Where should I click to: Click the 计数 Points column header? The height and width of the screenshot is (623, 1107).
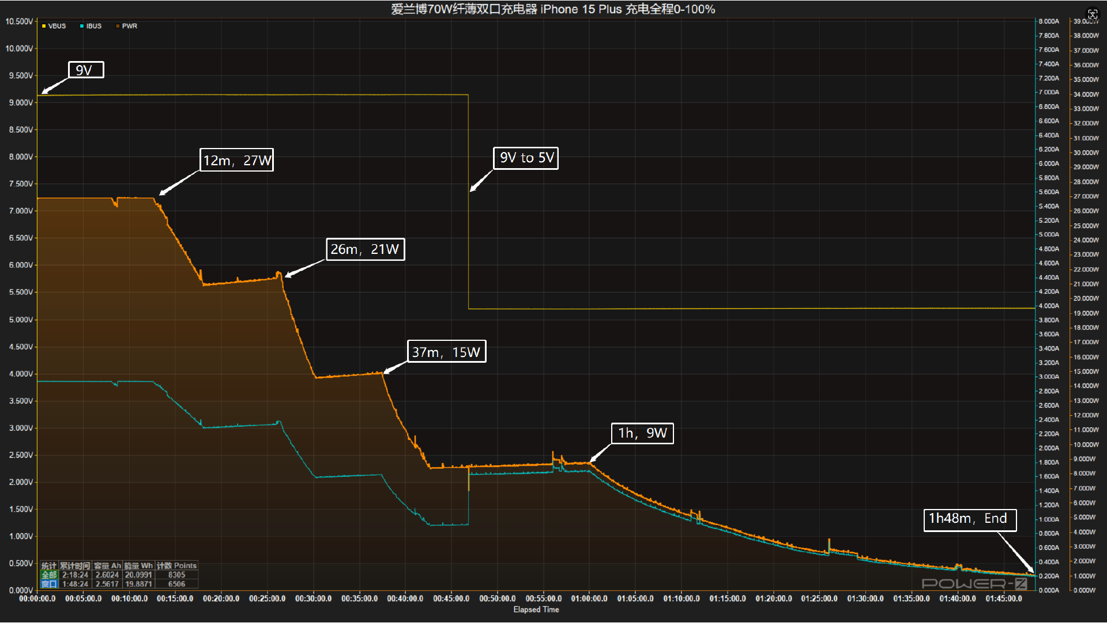coord(176,565)
